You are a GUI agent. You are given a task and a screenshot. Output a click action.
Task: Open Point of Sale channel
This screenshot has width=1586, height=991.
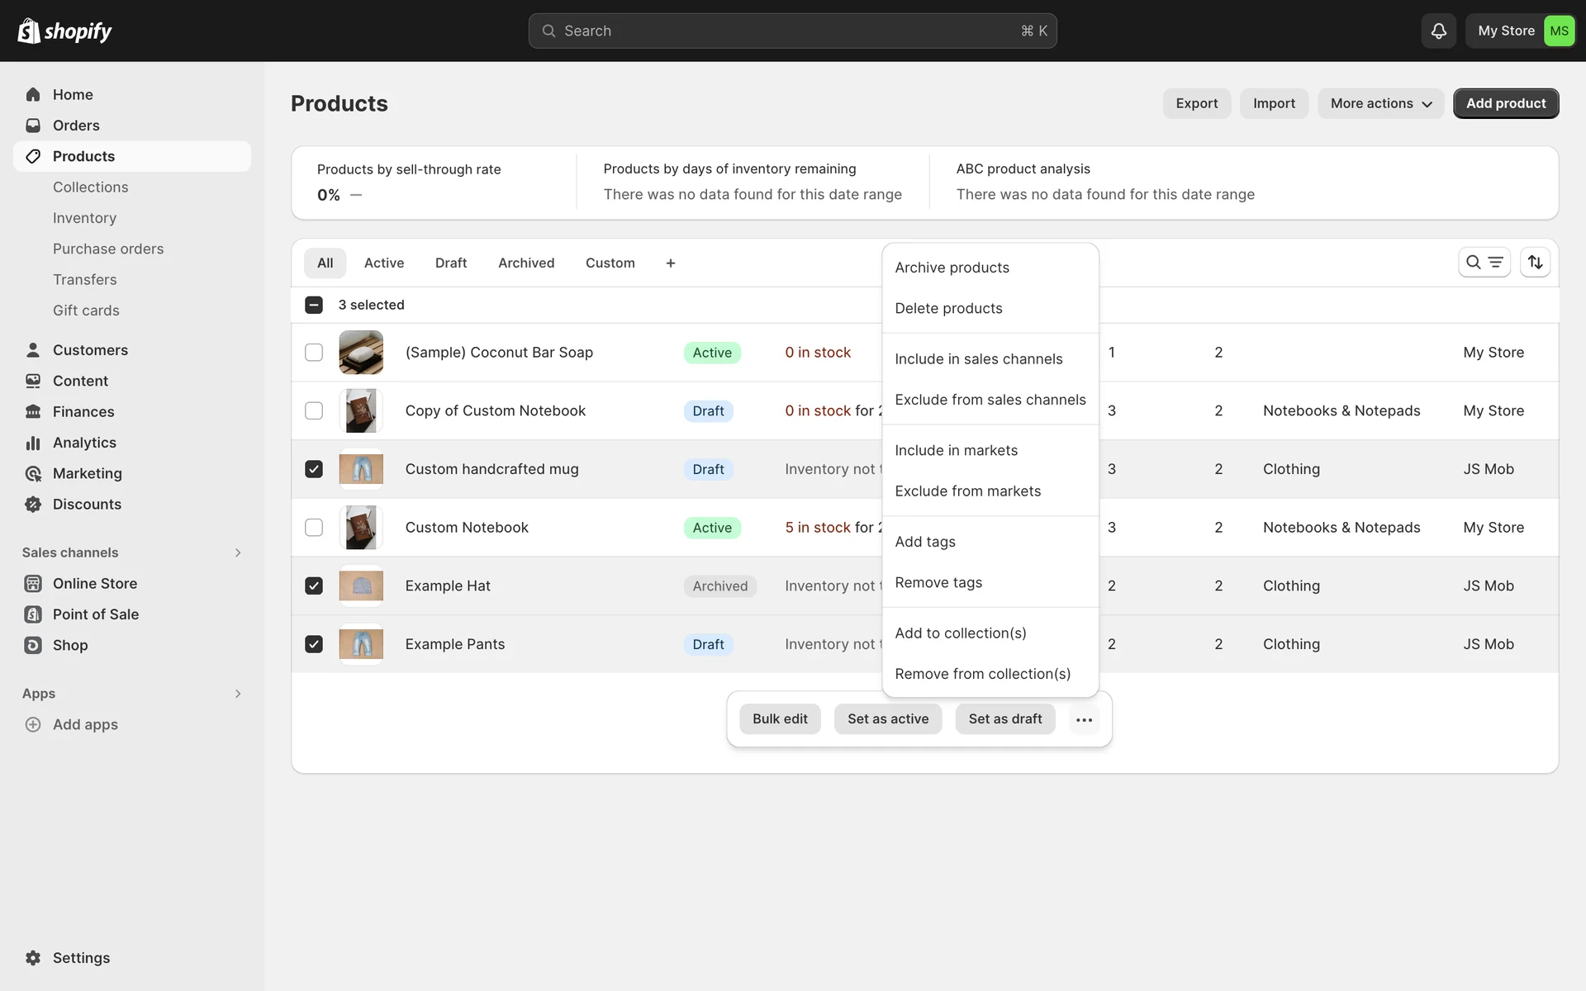coord(95,614)
